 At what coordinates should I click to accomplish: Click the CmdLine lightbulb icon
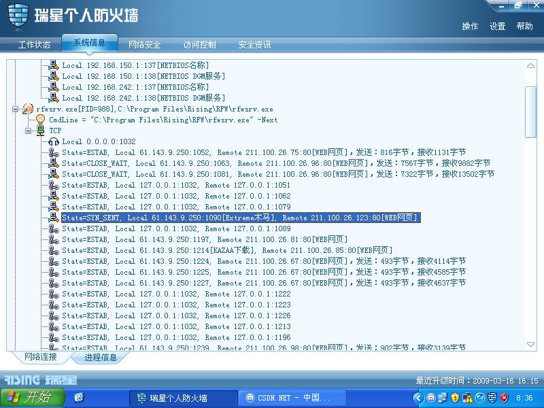click(x=41, y=120)
